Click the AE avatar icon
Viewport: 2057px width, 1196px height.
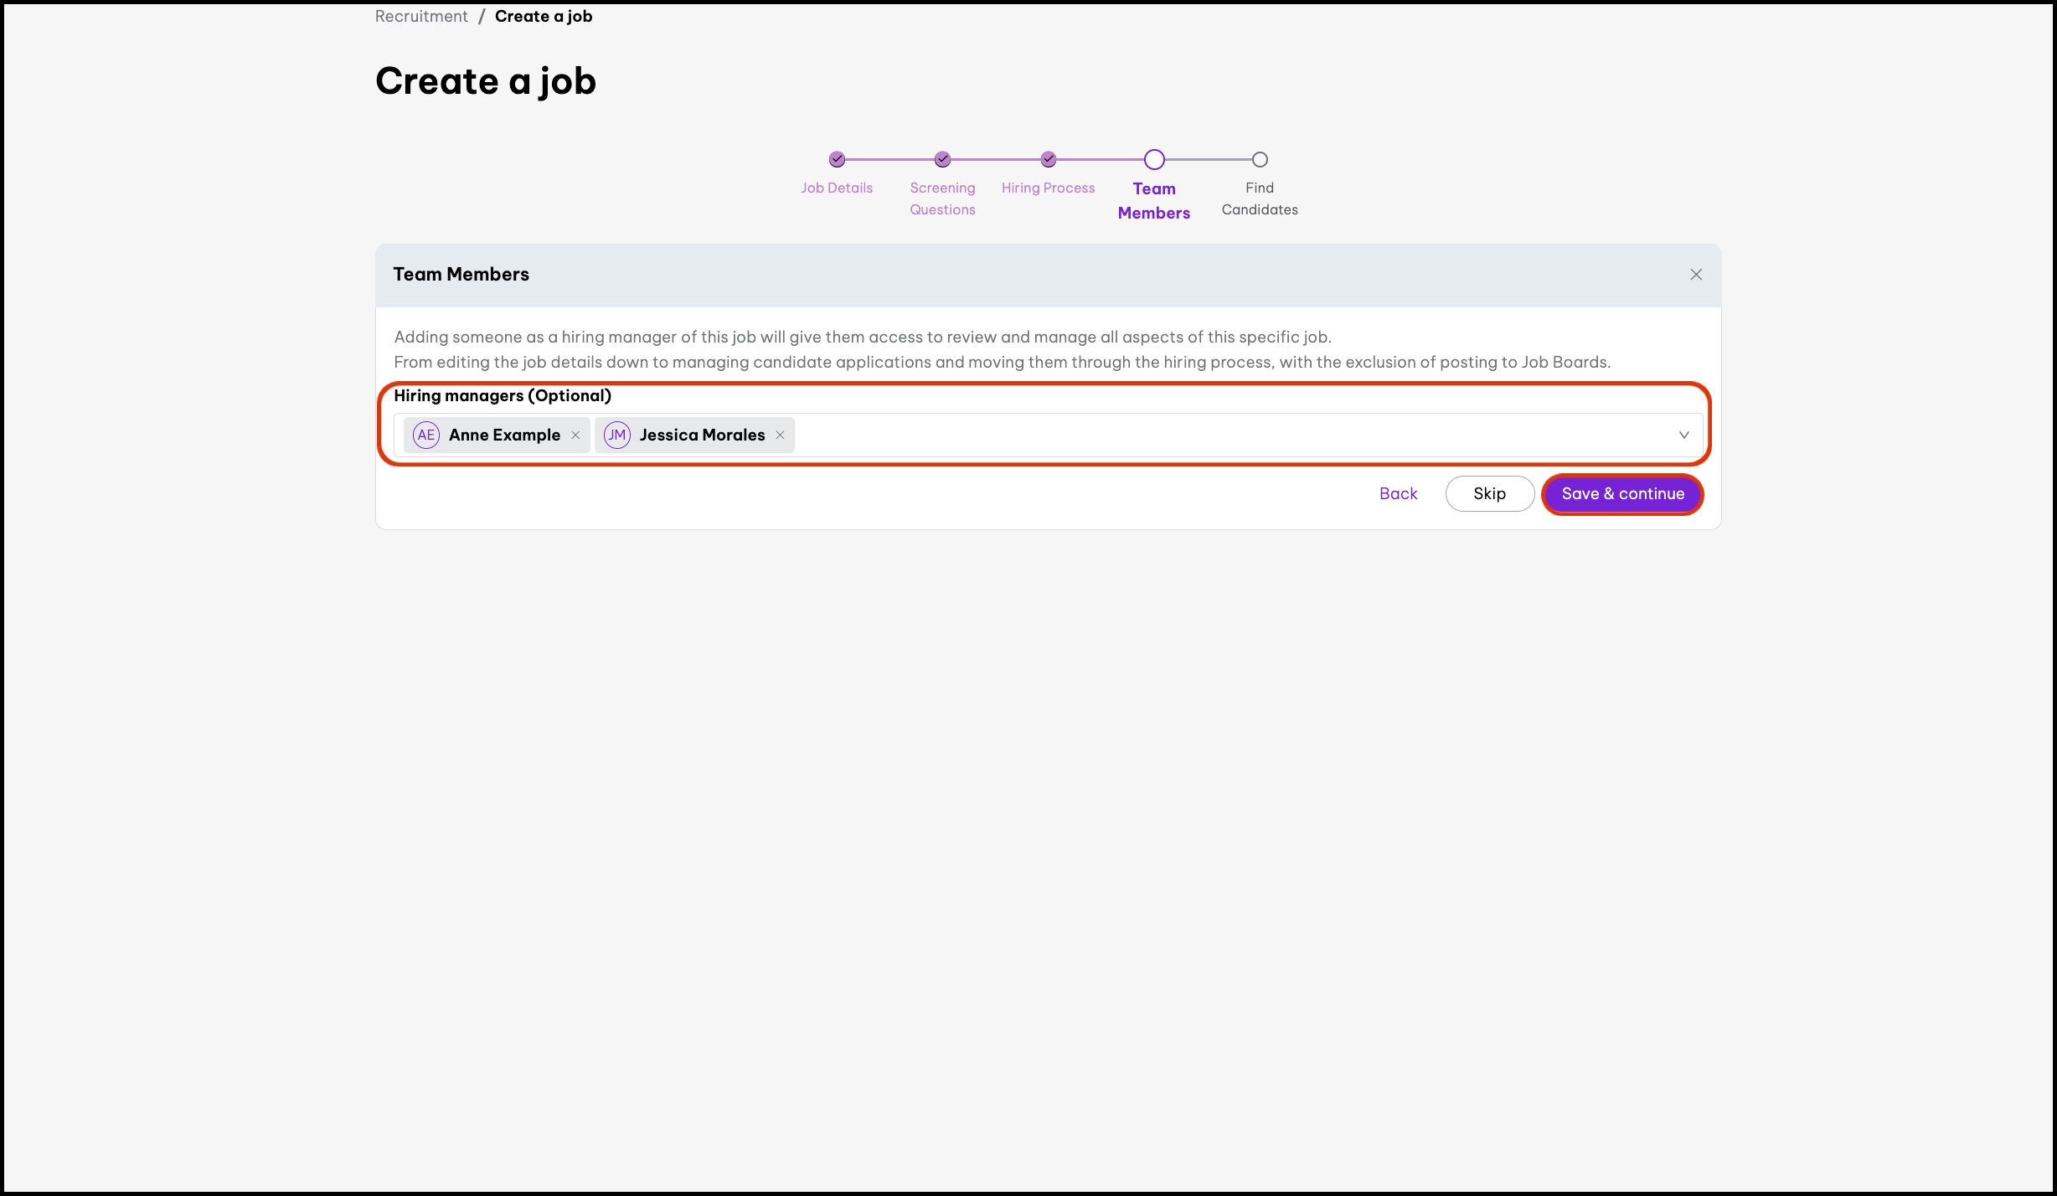coord(426,435)
